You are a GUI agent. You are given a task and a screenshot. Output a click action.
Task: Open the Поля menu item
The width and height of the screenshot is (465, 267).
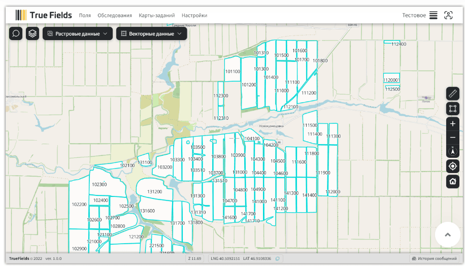(85, 15)
